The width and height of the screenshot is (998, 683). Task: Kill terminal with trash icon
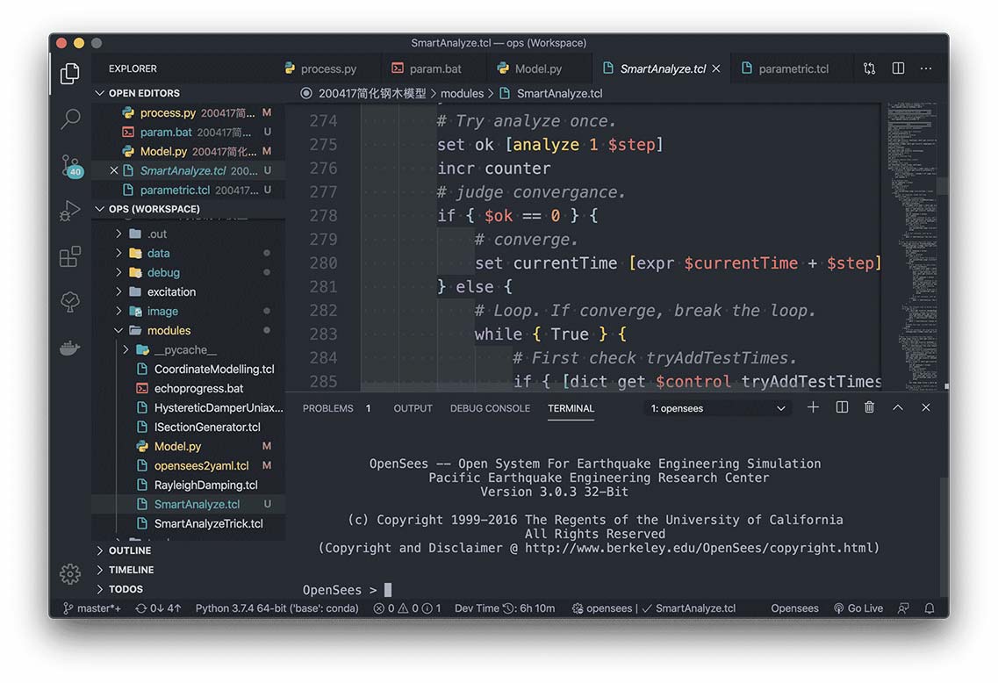coord(870,407)
